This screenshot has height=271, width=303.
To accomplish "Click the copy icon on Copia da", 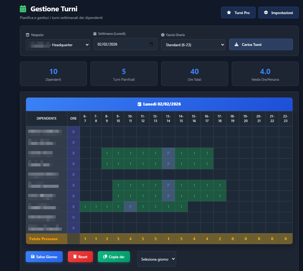I will point(105,257).
